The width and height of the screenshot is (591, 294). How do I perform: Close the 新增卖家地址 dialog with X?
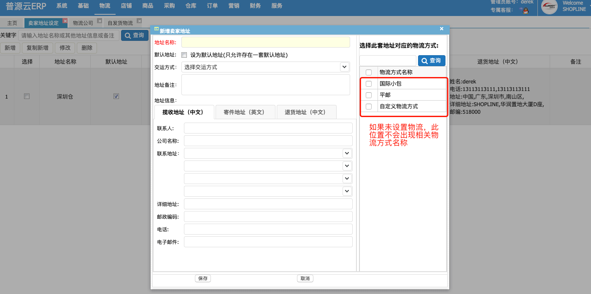click(x=442, y=29)
